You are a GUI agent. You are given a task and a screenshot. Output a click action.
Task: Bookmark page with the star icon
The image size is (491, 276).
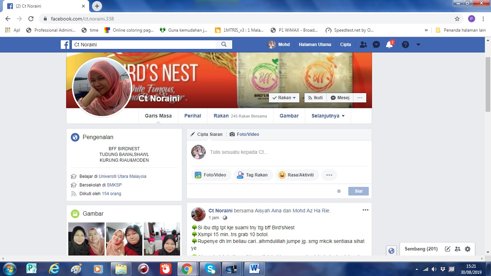point(457,19)
